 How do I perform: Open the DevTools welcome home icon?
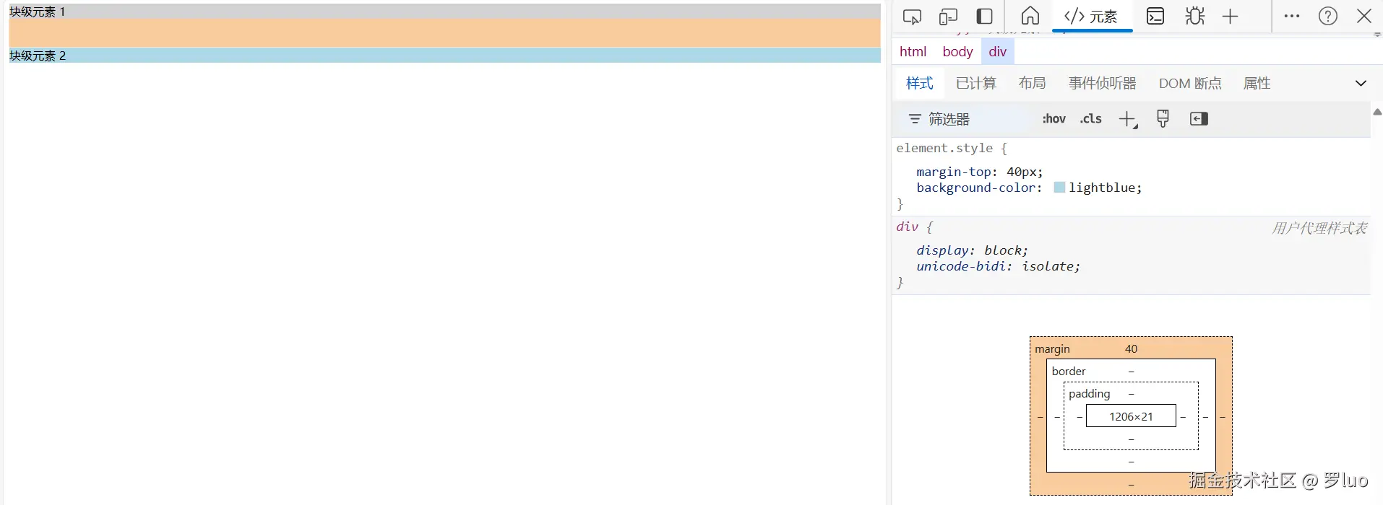pos(1030,16)
